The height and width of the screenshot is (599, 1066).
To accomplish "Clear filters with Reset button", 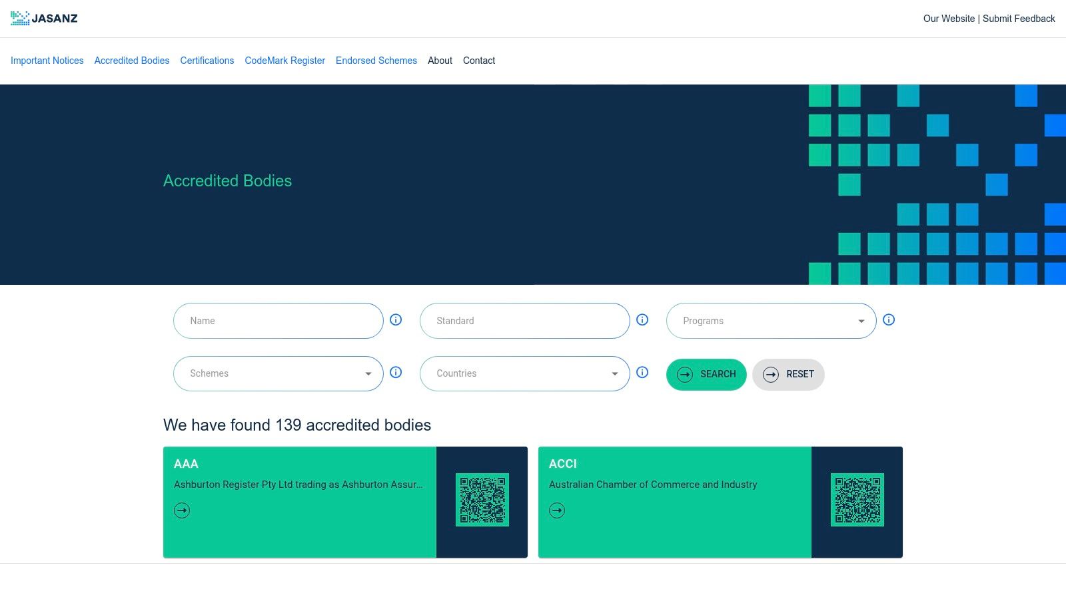I will tap(788, 374).
